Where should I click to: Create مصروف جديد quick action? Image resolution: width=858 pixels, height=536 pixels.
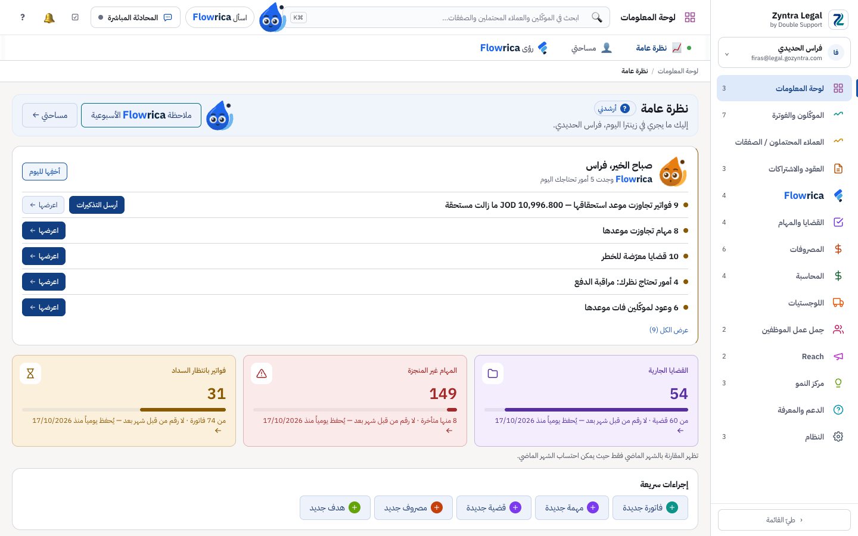pyautogui.click(x=413, y=507)
